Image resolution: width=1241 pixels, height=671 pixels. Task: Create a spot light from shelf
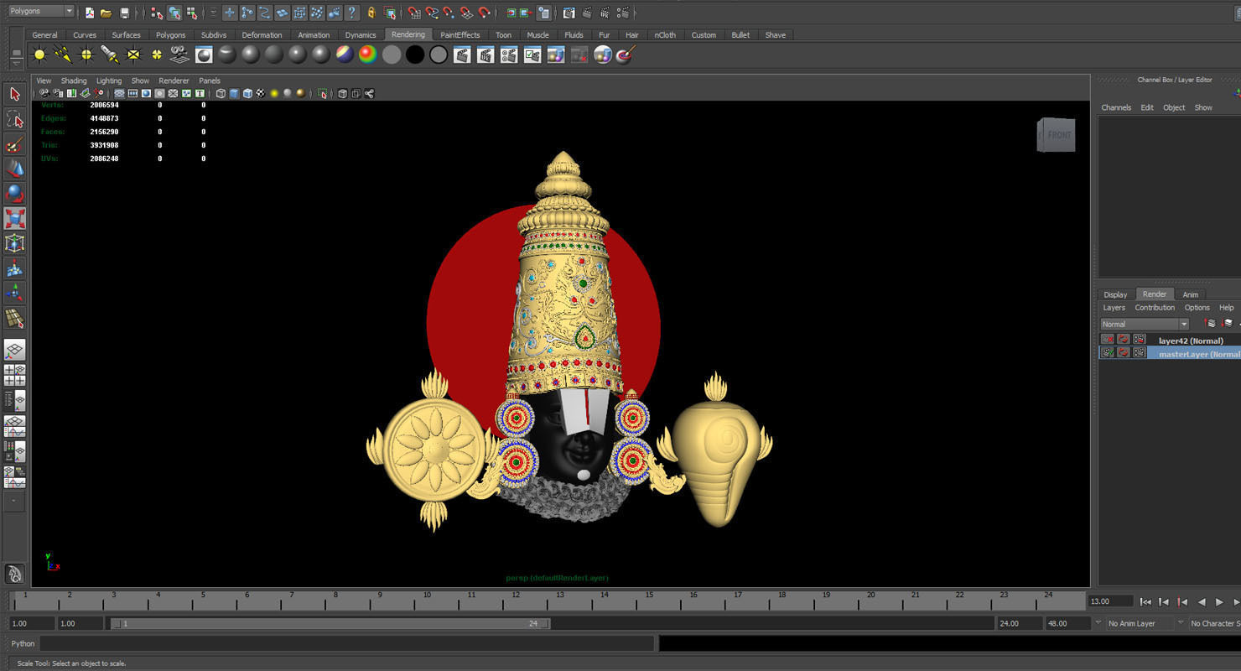point(110,55)
